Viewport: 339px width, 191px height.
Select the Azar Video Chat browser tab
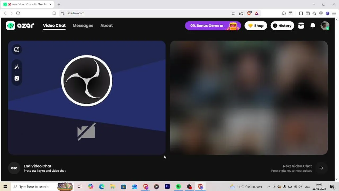[27, 4]
